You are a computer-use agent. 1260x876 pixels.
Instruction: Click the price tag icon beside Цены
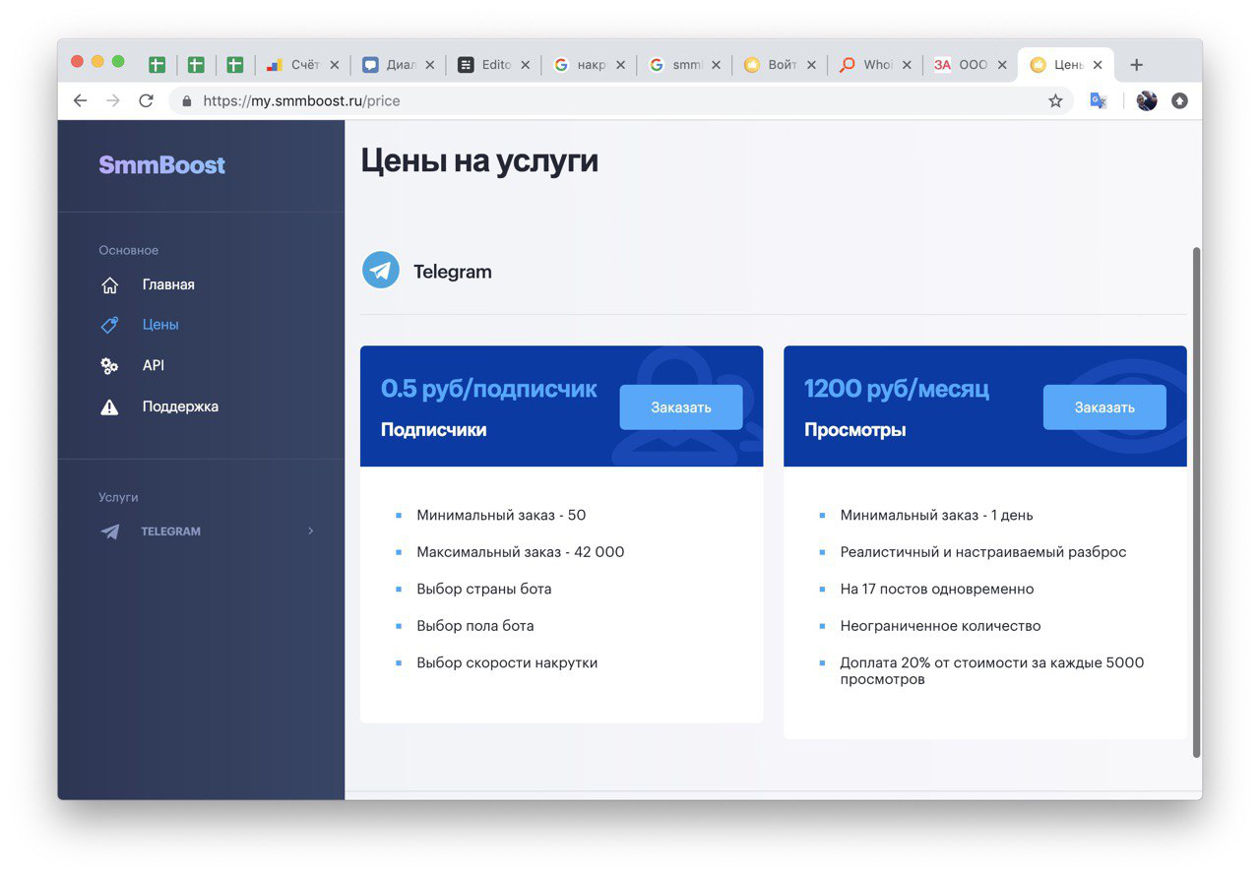[109, 325]
